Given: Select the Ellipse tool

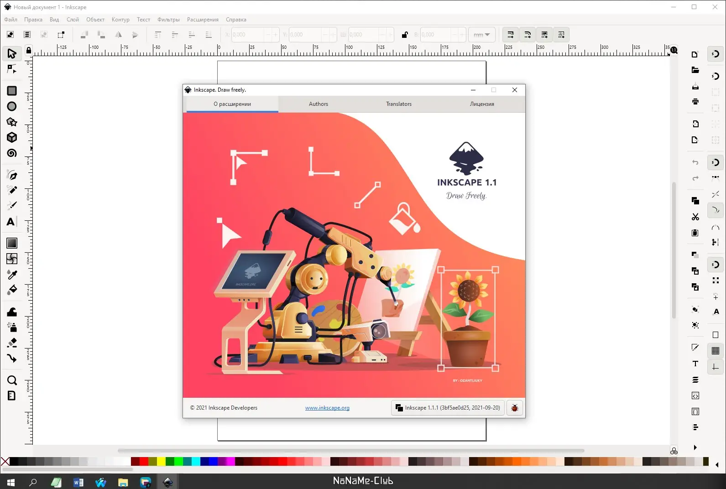Looking at the screenshot, I should [x=12, y=106].
